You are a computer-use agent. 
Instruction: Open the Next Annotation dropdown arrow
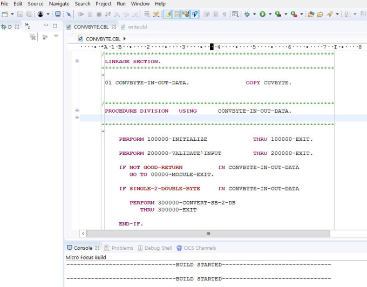(x=355, y=14)
